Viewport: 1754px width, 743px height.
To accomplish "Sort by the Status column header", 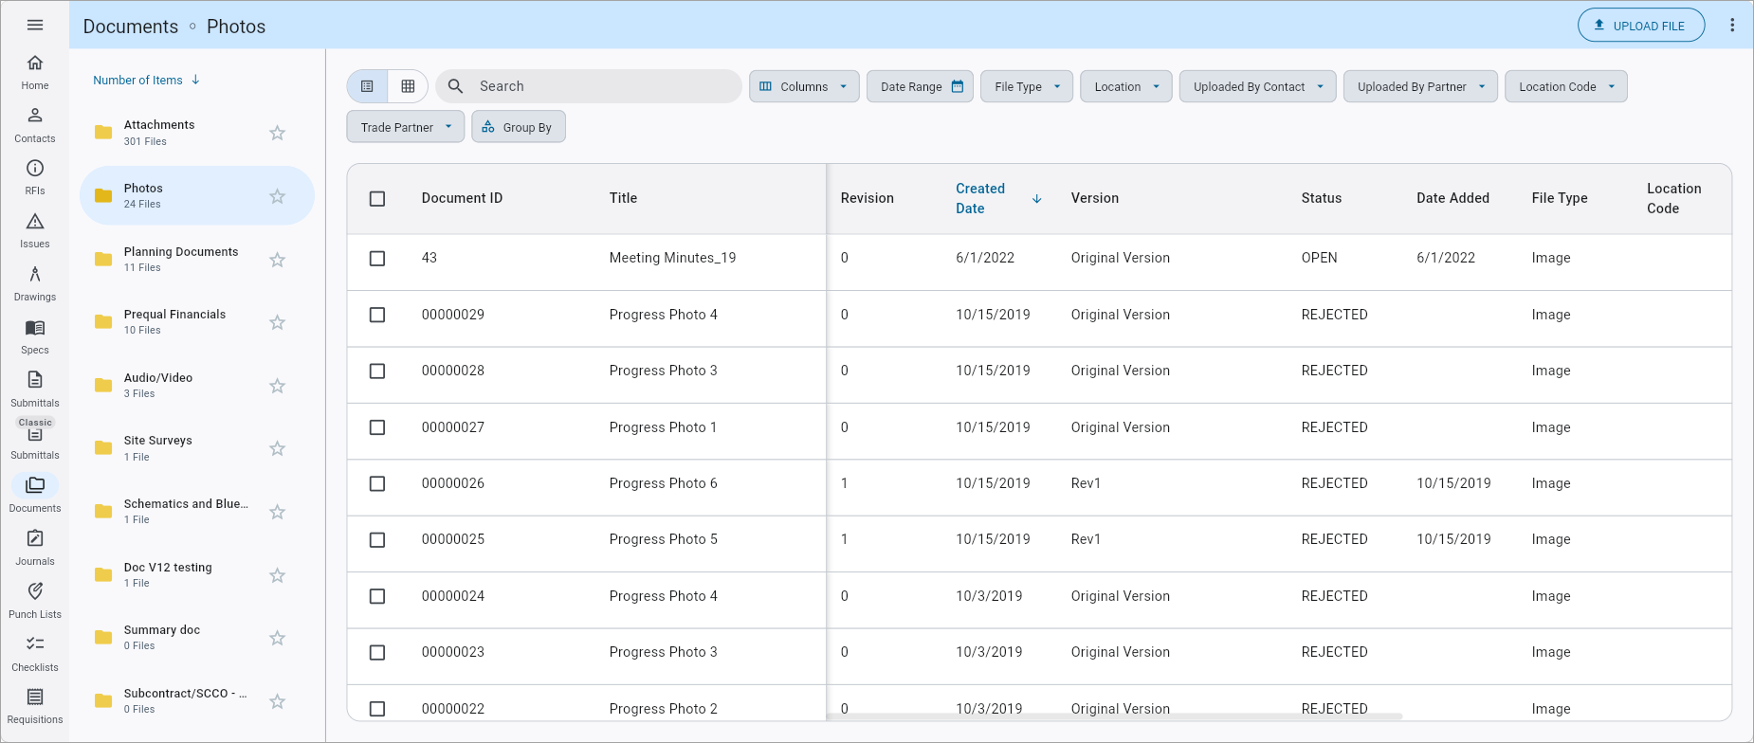I will click(1321, 198).
